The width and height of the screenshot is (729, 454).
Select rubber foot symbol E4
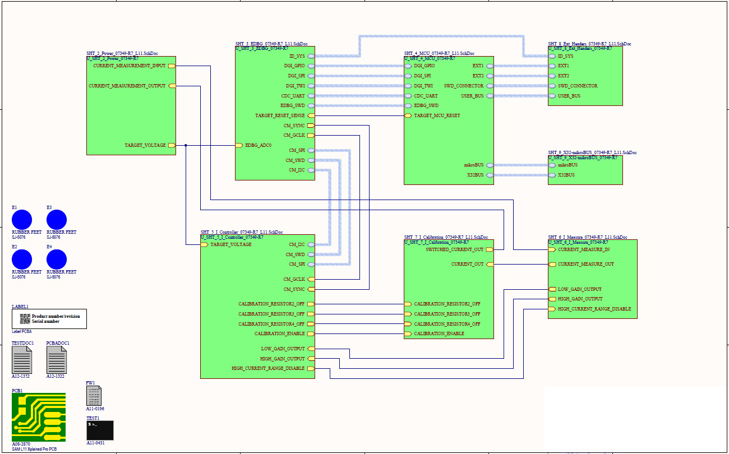click(x=58, y=260)
